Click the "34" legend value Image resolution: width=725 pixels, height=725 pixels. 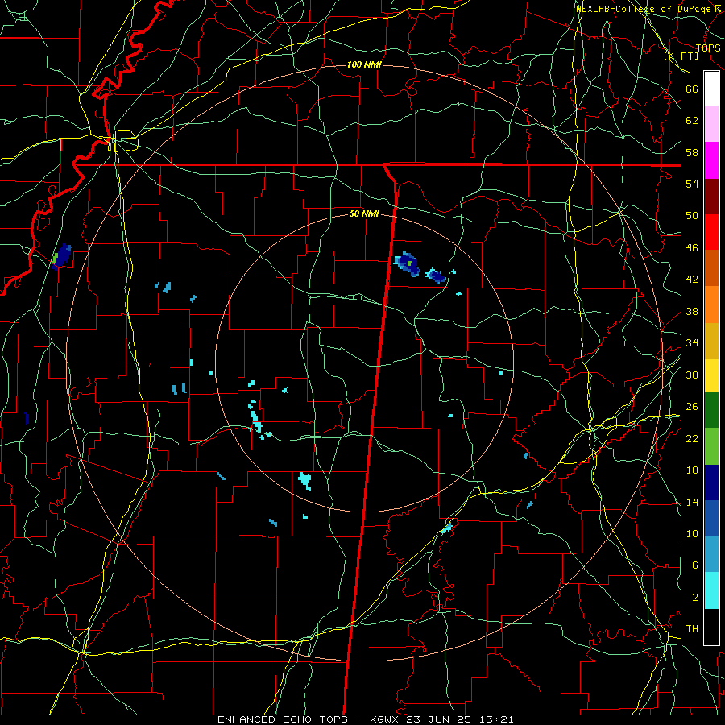click(x=692, y=343)
